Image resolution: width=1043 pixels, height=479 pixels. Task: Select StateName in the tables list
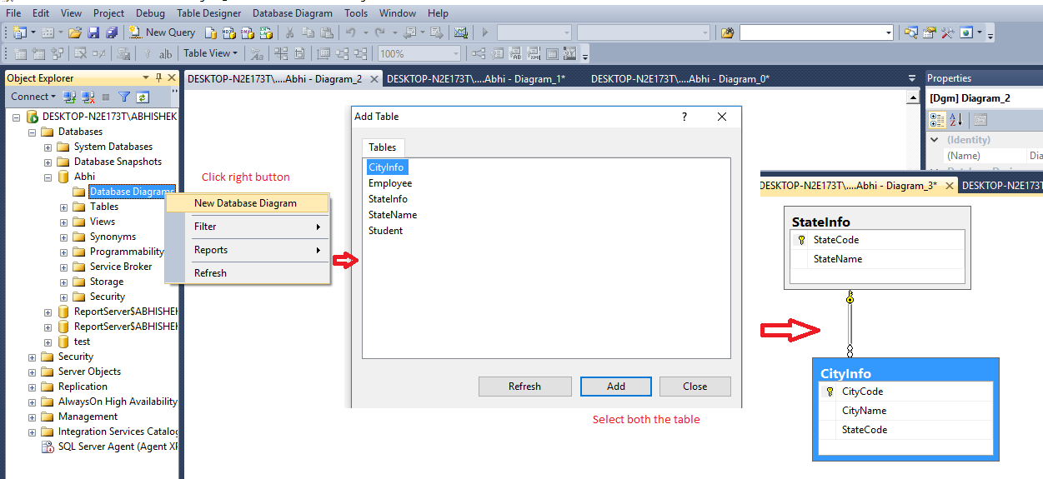393,215
